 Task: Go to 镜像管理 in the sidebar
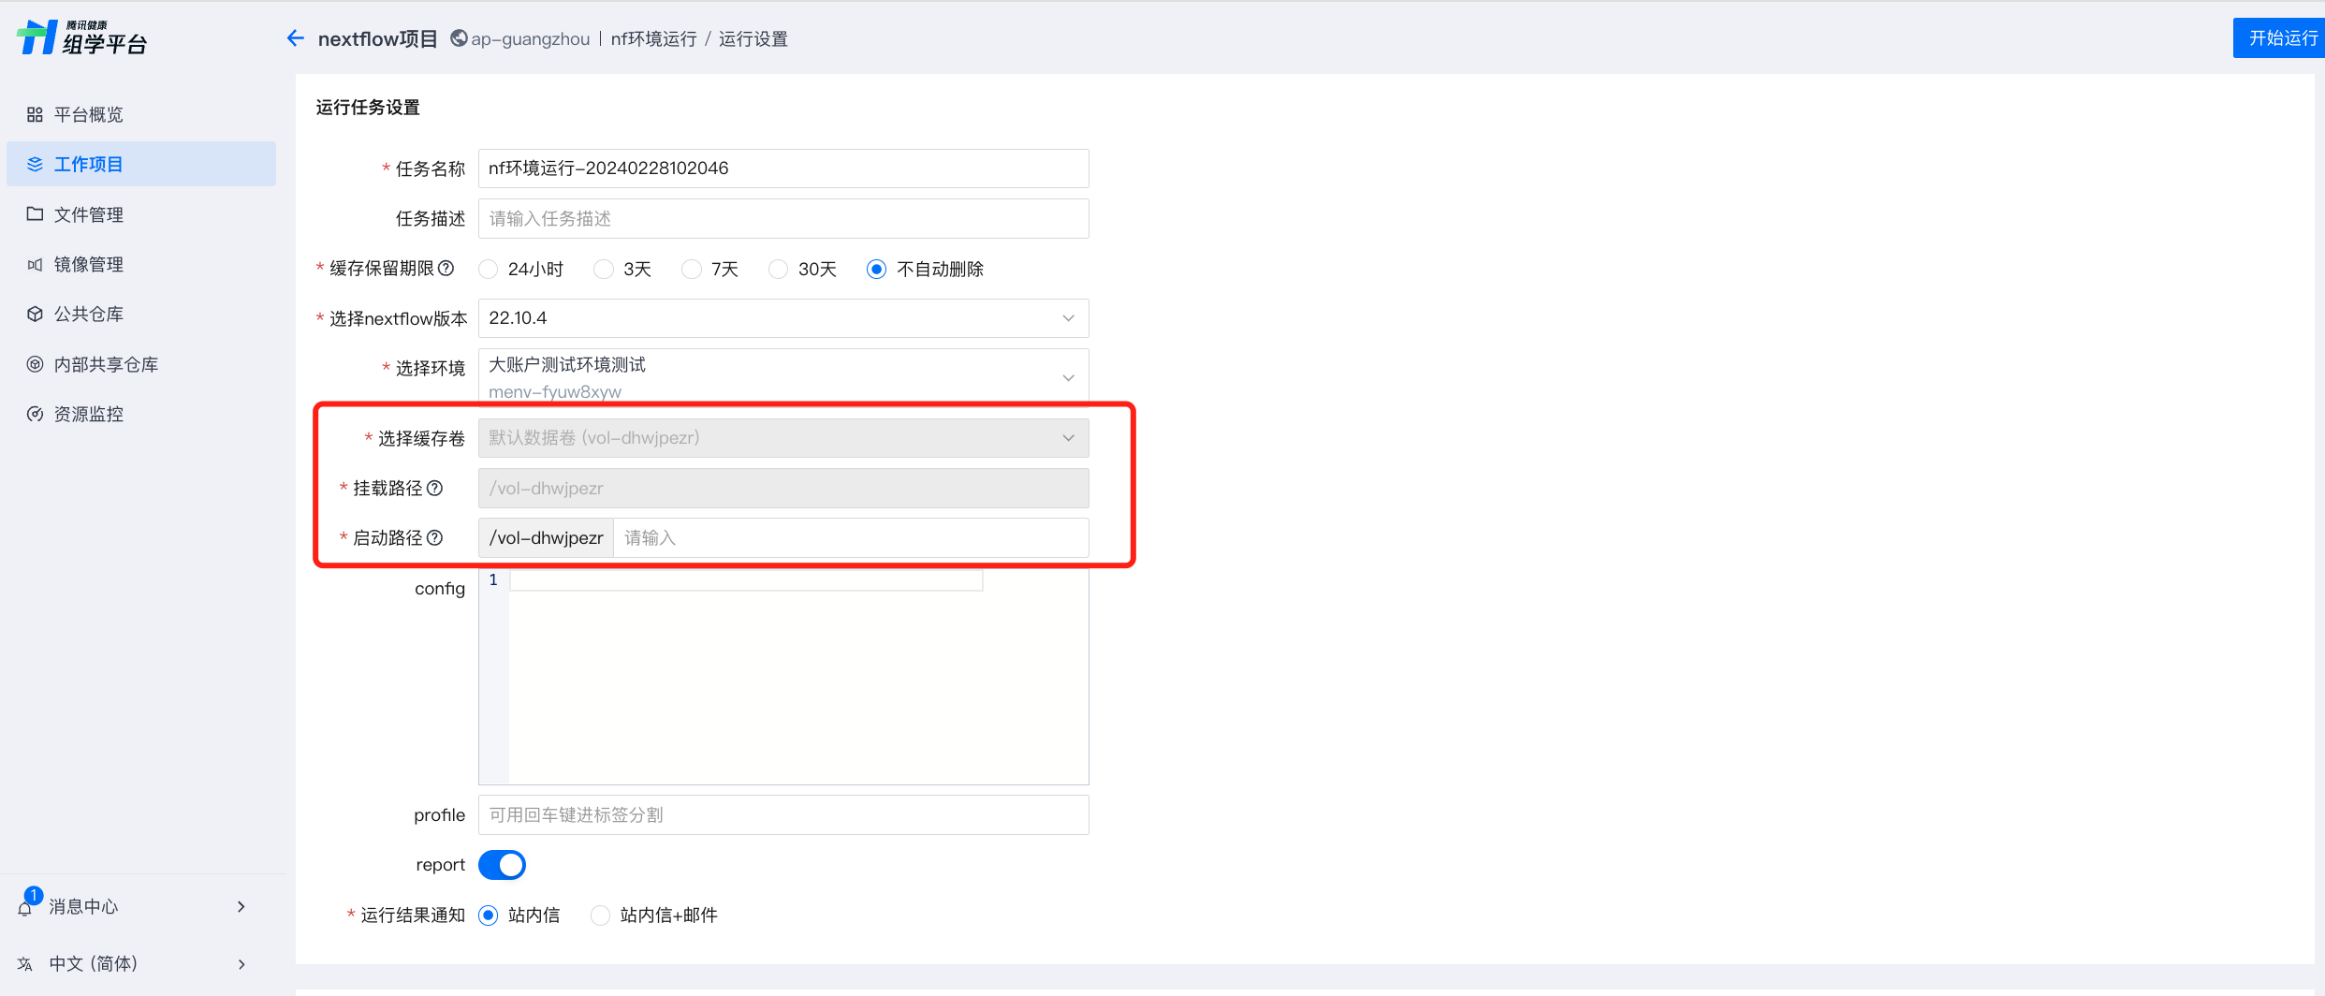pyautogui.click(x=141, y=264)
